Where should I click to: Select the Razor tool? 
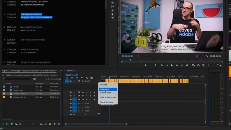coord(113,3)
